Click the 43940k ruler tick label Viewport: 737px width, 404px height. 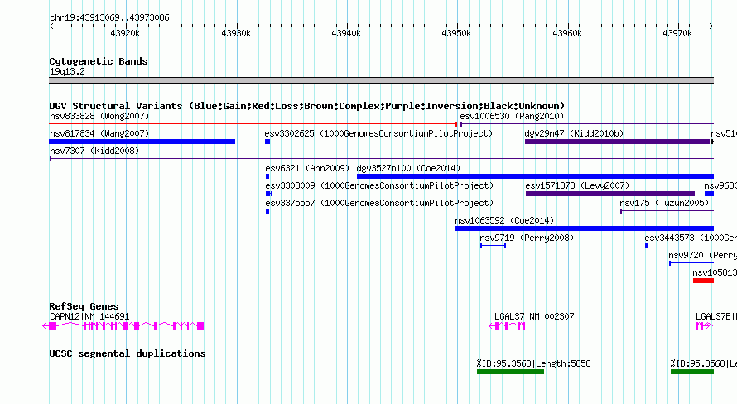(346, 33)
